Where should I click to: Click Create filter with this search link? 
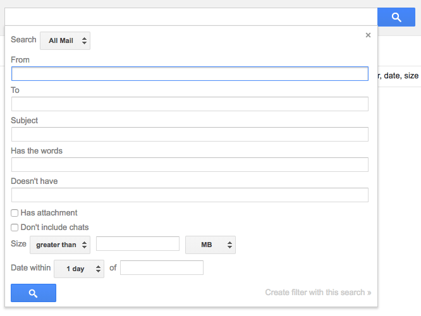[x=318, y=293]
